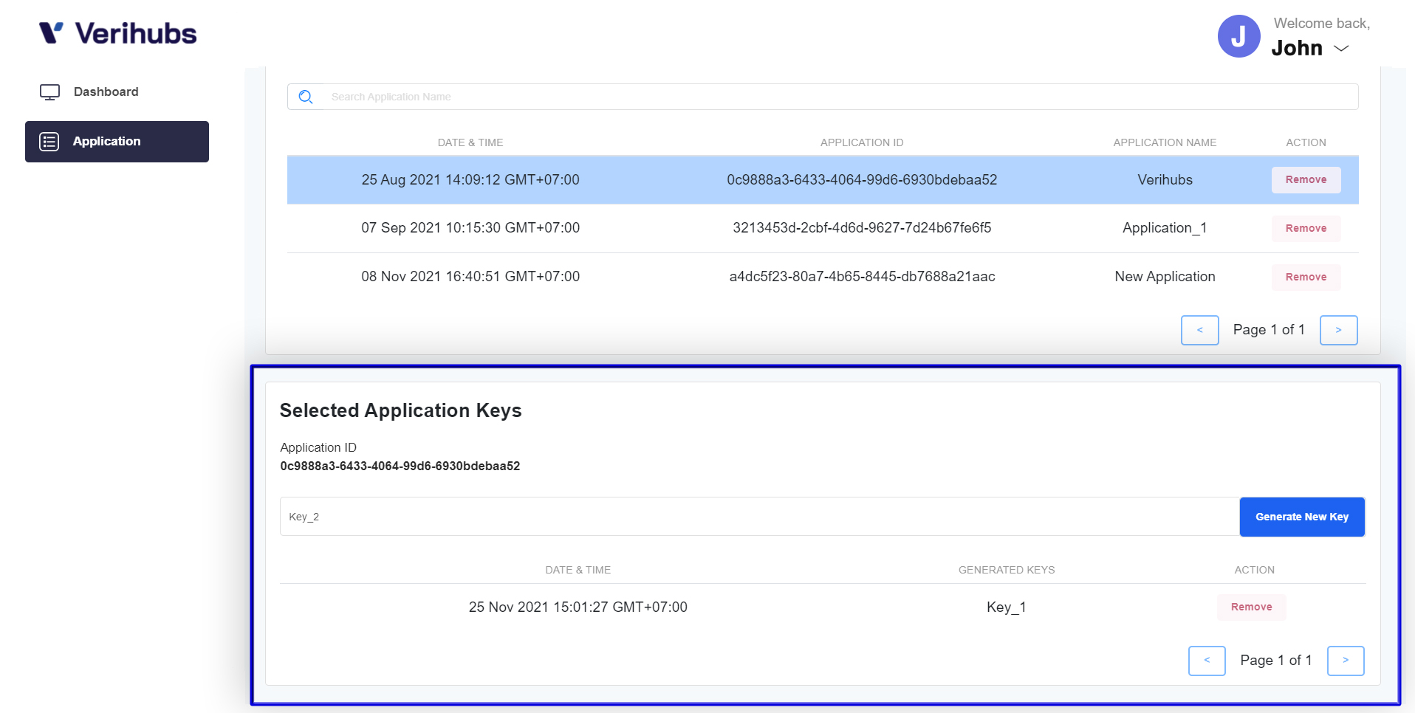Remove the Application_1 application
The width and height of the screenshot is (1415, 713).
tap(1306, 229)
